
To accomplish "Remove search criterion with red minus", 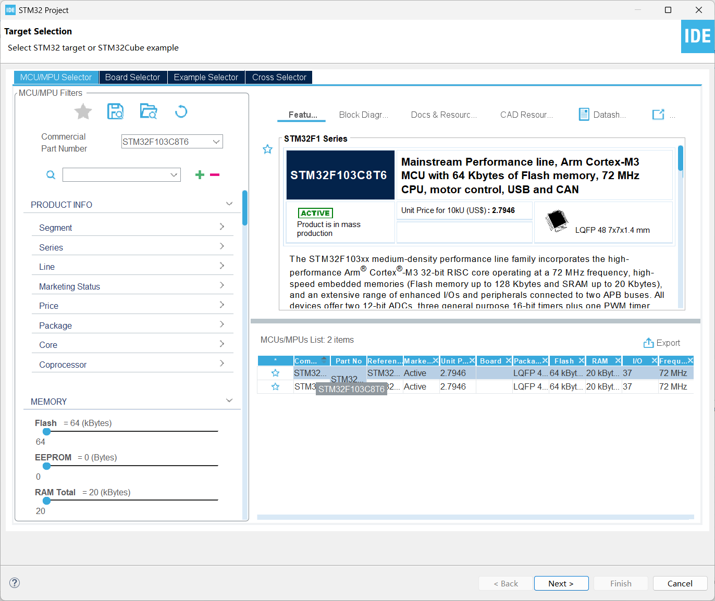I will [x=215, y=175].
